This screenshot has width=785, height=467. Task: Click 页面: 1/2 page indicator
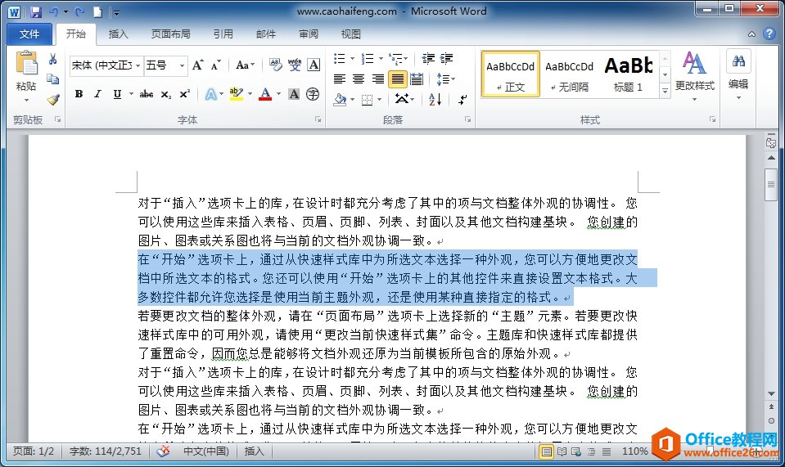coord(34,451)
